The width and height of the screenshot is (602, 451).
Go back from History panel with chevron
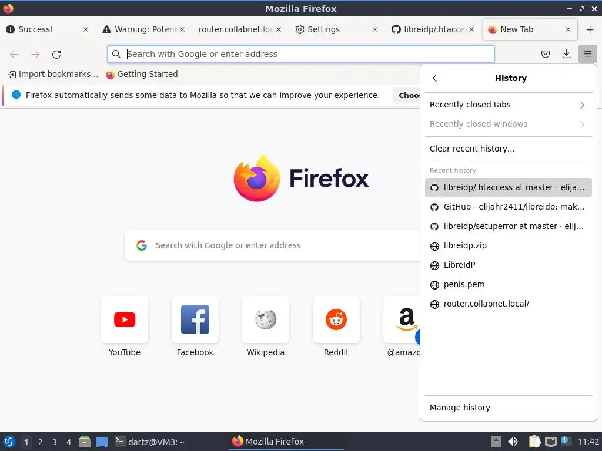434,78
